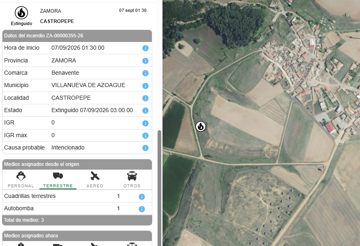Click the ZAMORA heading text
The image size is (360, 246).
(x=51, y=11)
